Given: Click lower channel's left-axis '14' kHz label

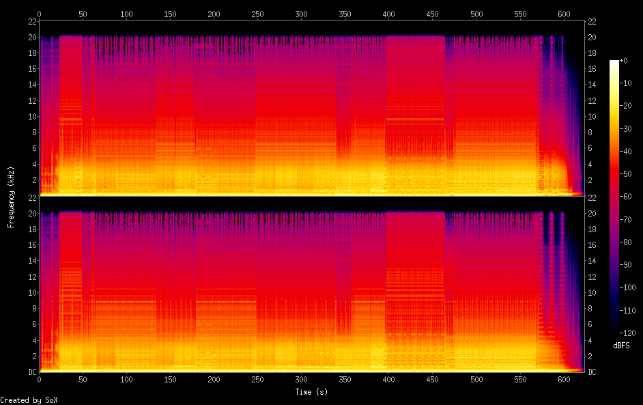Looking at the screenshot, I should (32, 261).
